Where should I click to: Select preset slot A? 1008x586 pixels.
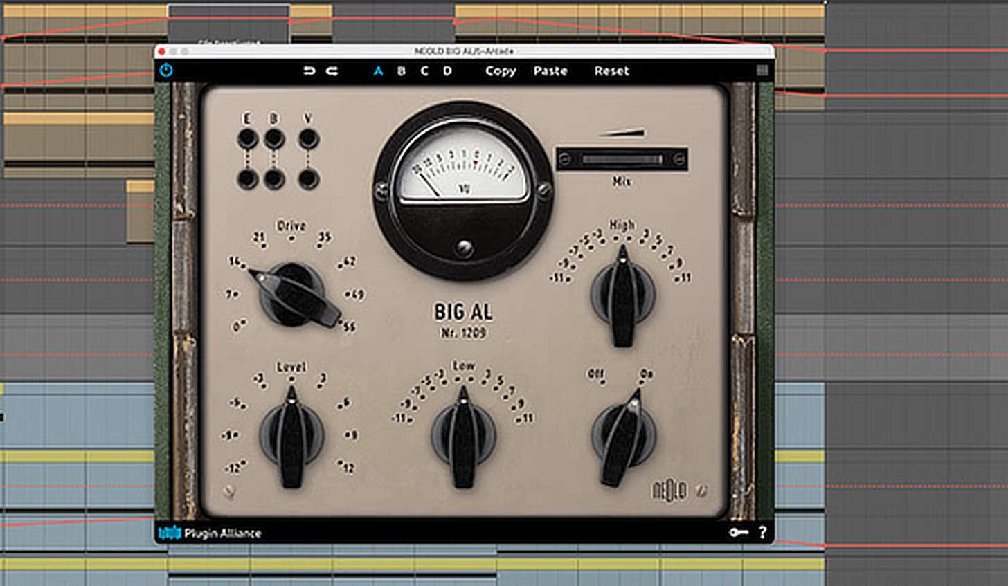pyautogui.click(x=378, y=71)
